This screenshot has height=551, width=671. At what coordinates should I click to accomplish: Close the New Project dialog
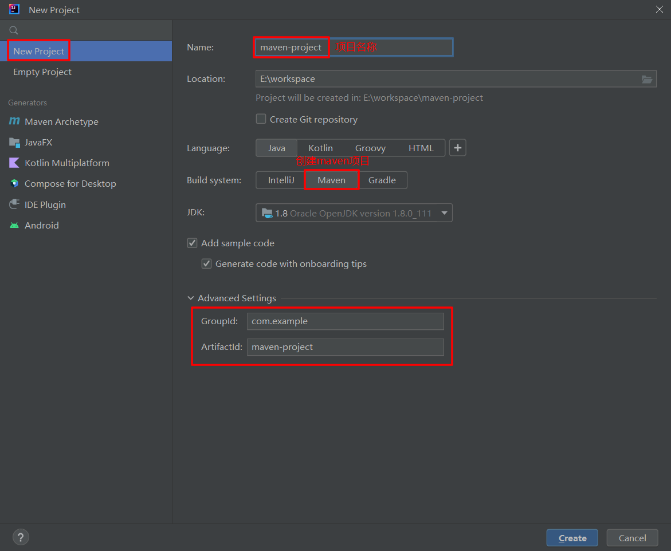[x=659, y=9]
